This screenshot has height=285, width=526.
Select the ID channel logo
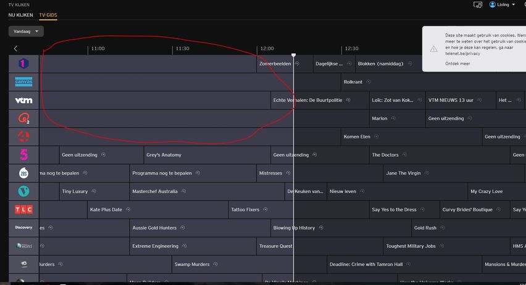(x=23, y=264)
